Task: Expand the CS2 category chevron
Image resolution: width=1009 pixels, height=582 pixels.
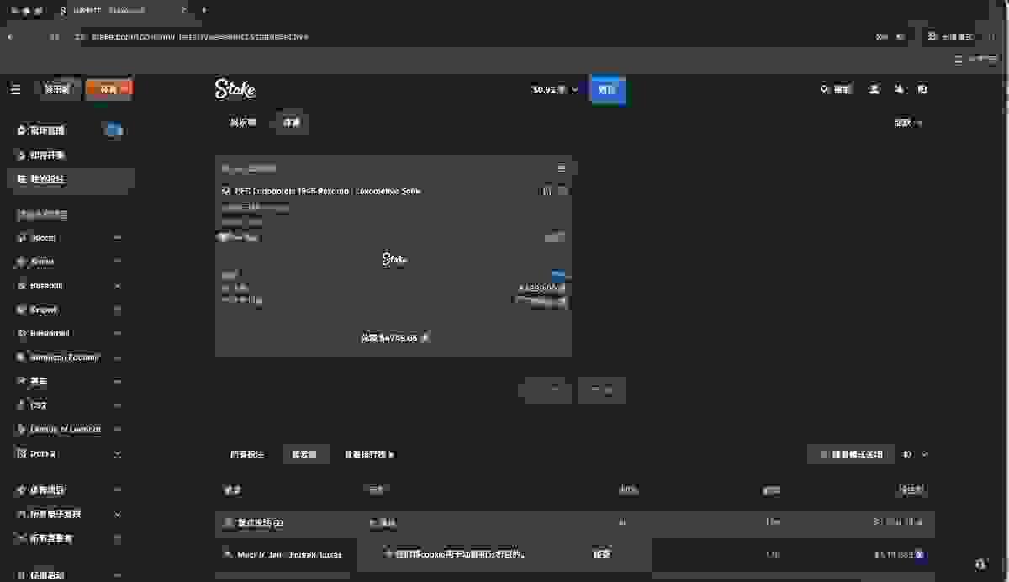Action: 118,405
